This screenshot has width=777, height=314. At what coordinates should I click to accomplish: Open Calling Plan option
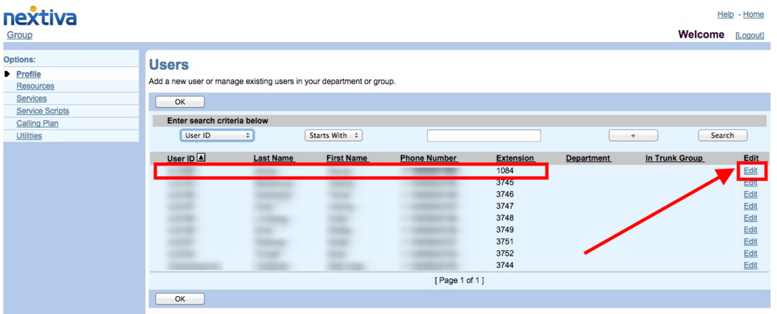[x=37, y=123]
